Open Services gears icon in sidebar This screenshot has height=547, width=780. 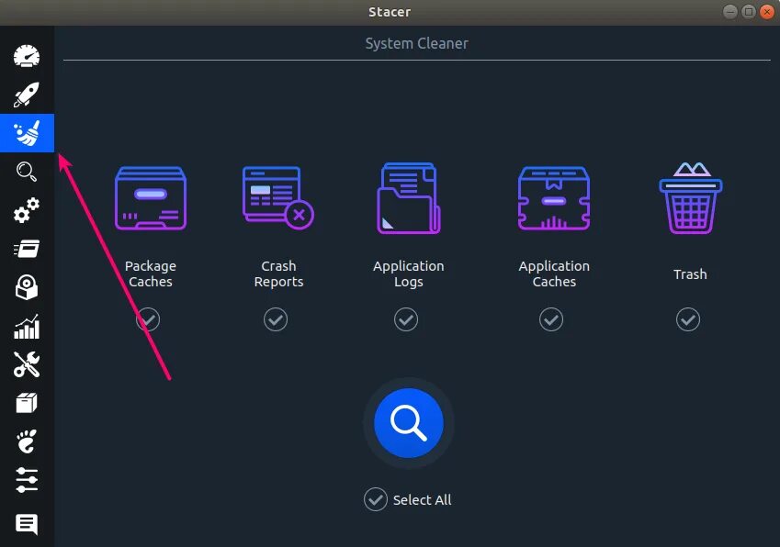tap(27, 210)
